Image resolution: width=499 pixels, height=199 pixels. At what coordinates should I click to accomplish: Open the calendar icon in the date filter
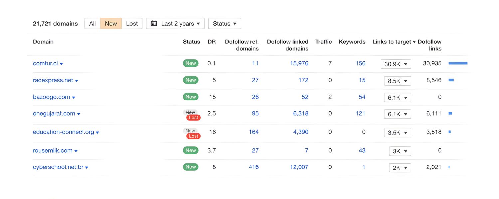pyautogui.click(x=153, y=23)
